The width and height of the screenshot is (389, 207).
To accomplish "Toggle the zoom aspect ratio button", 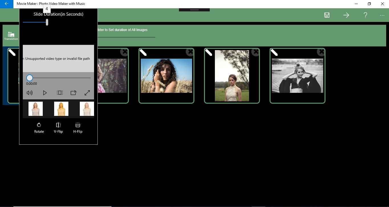I will point(60,93).
